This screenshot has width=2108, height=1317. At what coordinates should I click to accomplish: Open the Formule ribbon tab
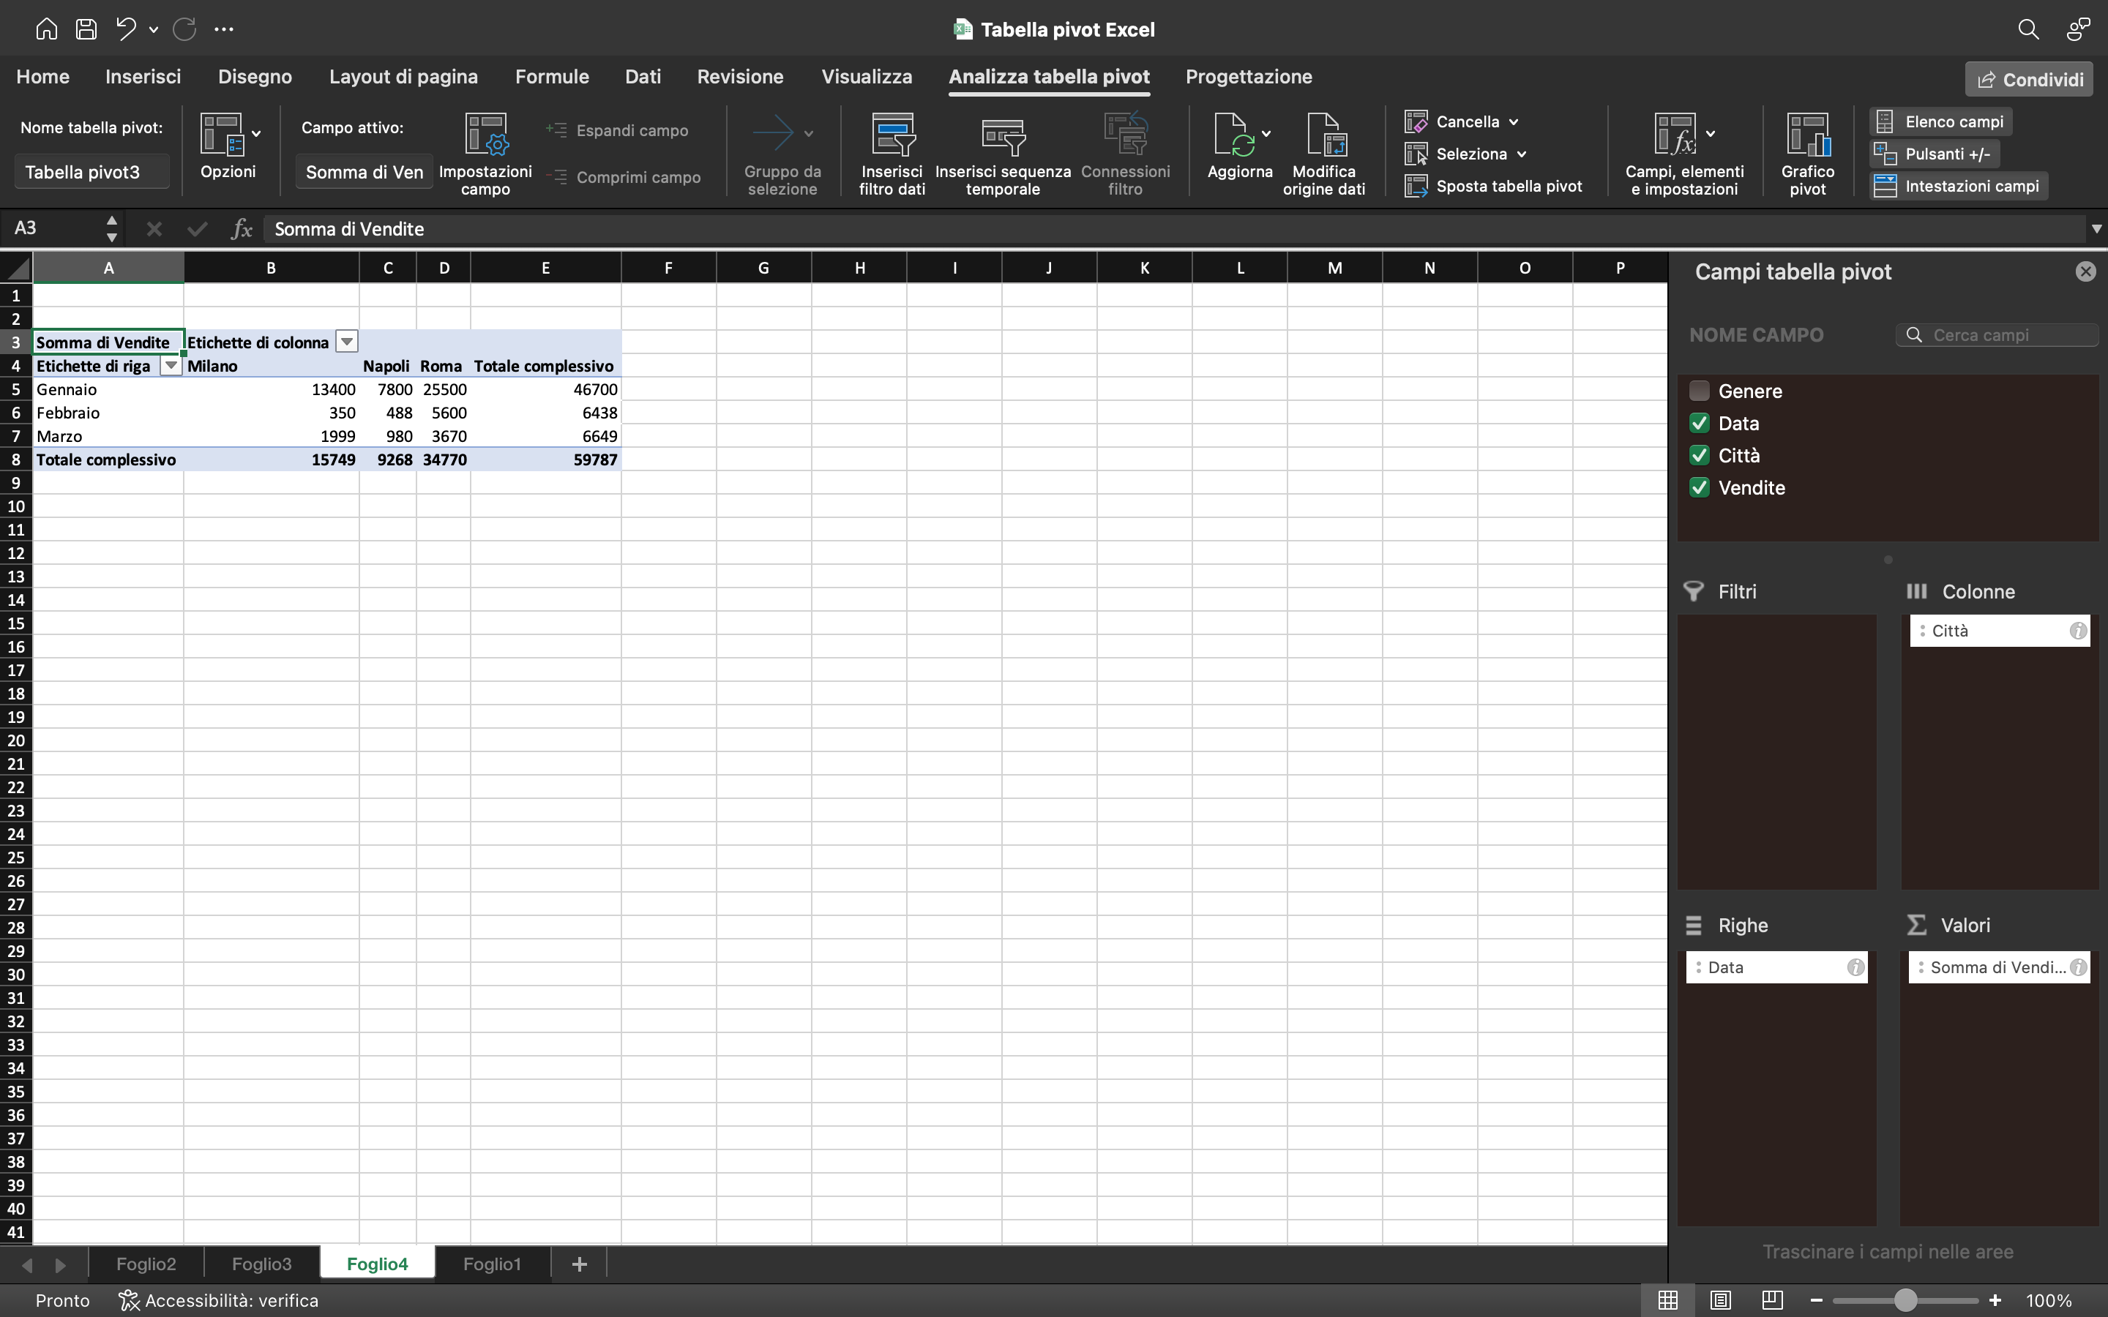coord(553,77)
